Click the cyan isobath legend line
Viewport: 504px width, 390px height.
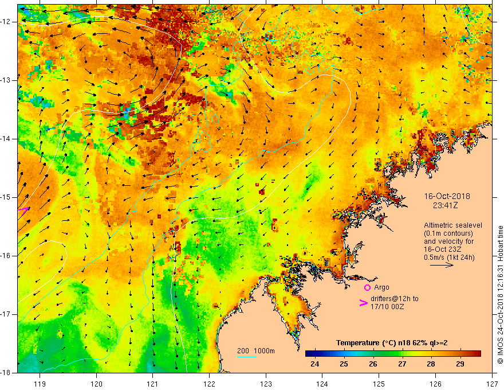click(x=247, y=357)
